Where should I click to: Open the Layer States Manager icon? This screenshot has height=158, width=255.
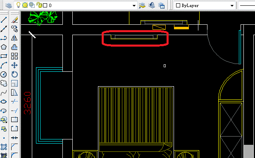point(161,5)
